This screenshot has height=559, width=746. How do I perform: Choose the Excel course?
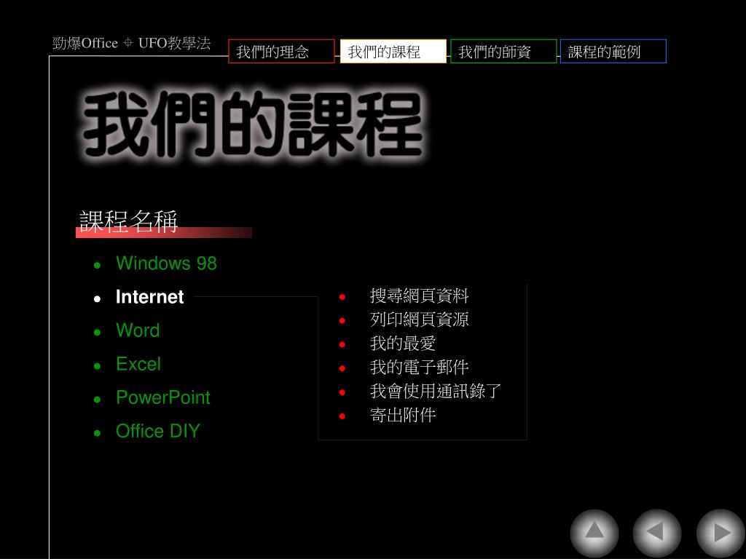138,364
